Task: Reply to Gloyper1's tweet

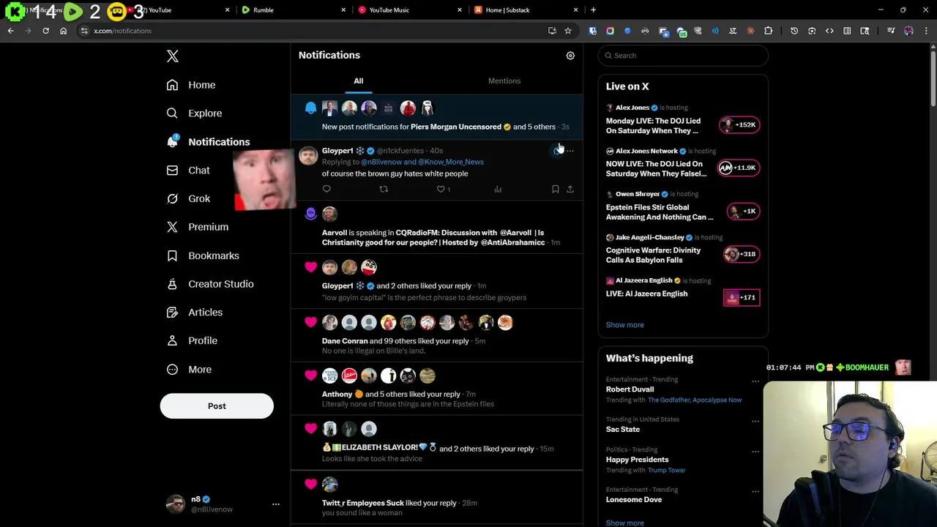Action: (326, 190)
